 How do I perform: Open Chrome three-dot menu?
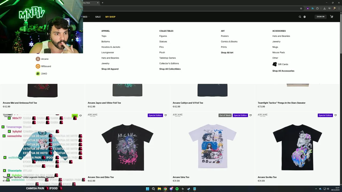[x=339, y=8]
